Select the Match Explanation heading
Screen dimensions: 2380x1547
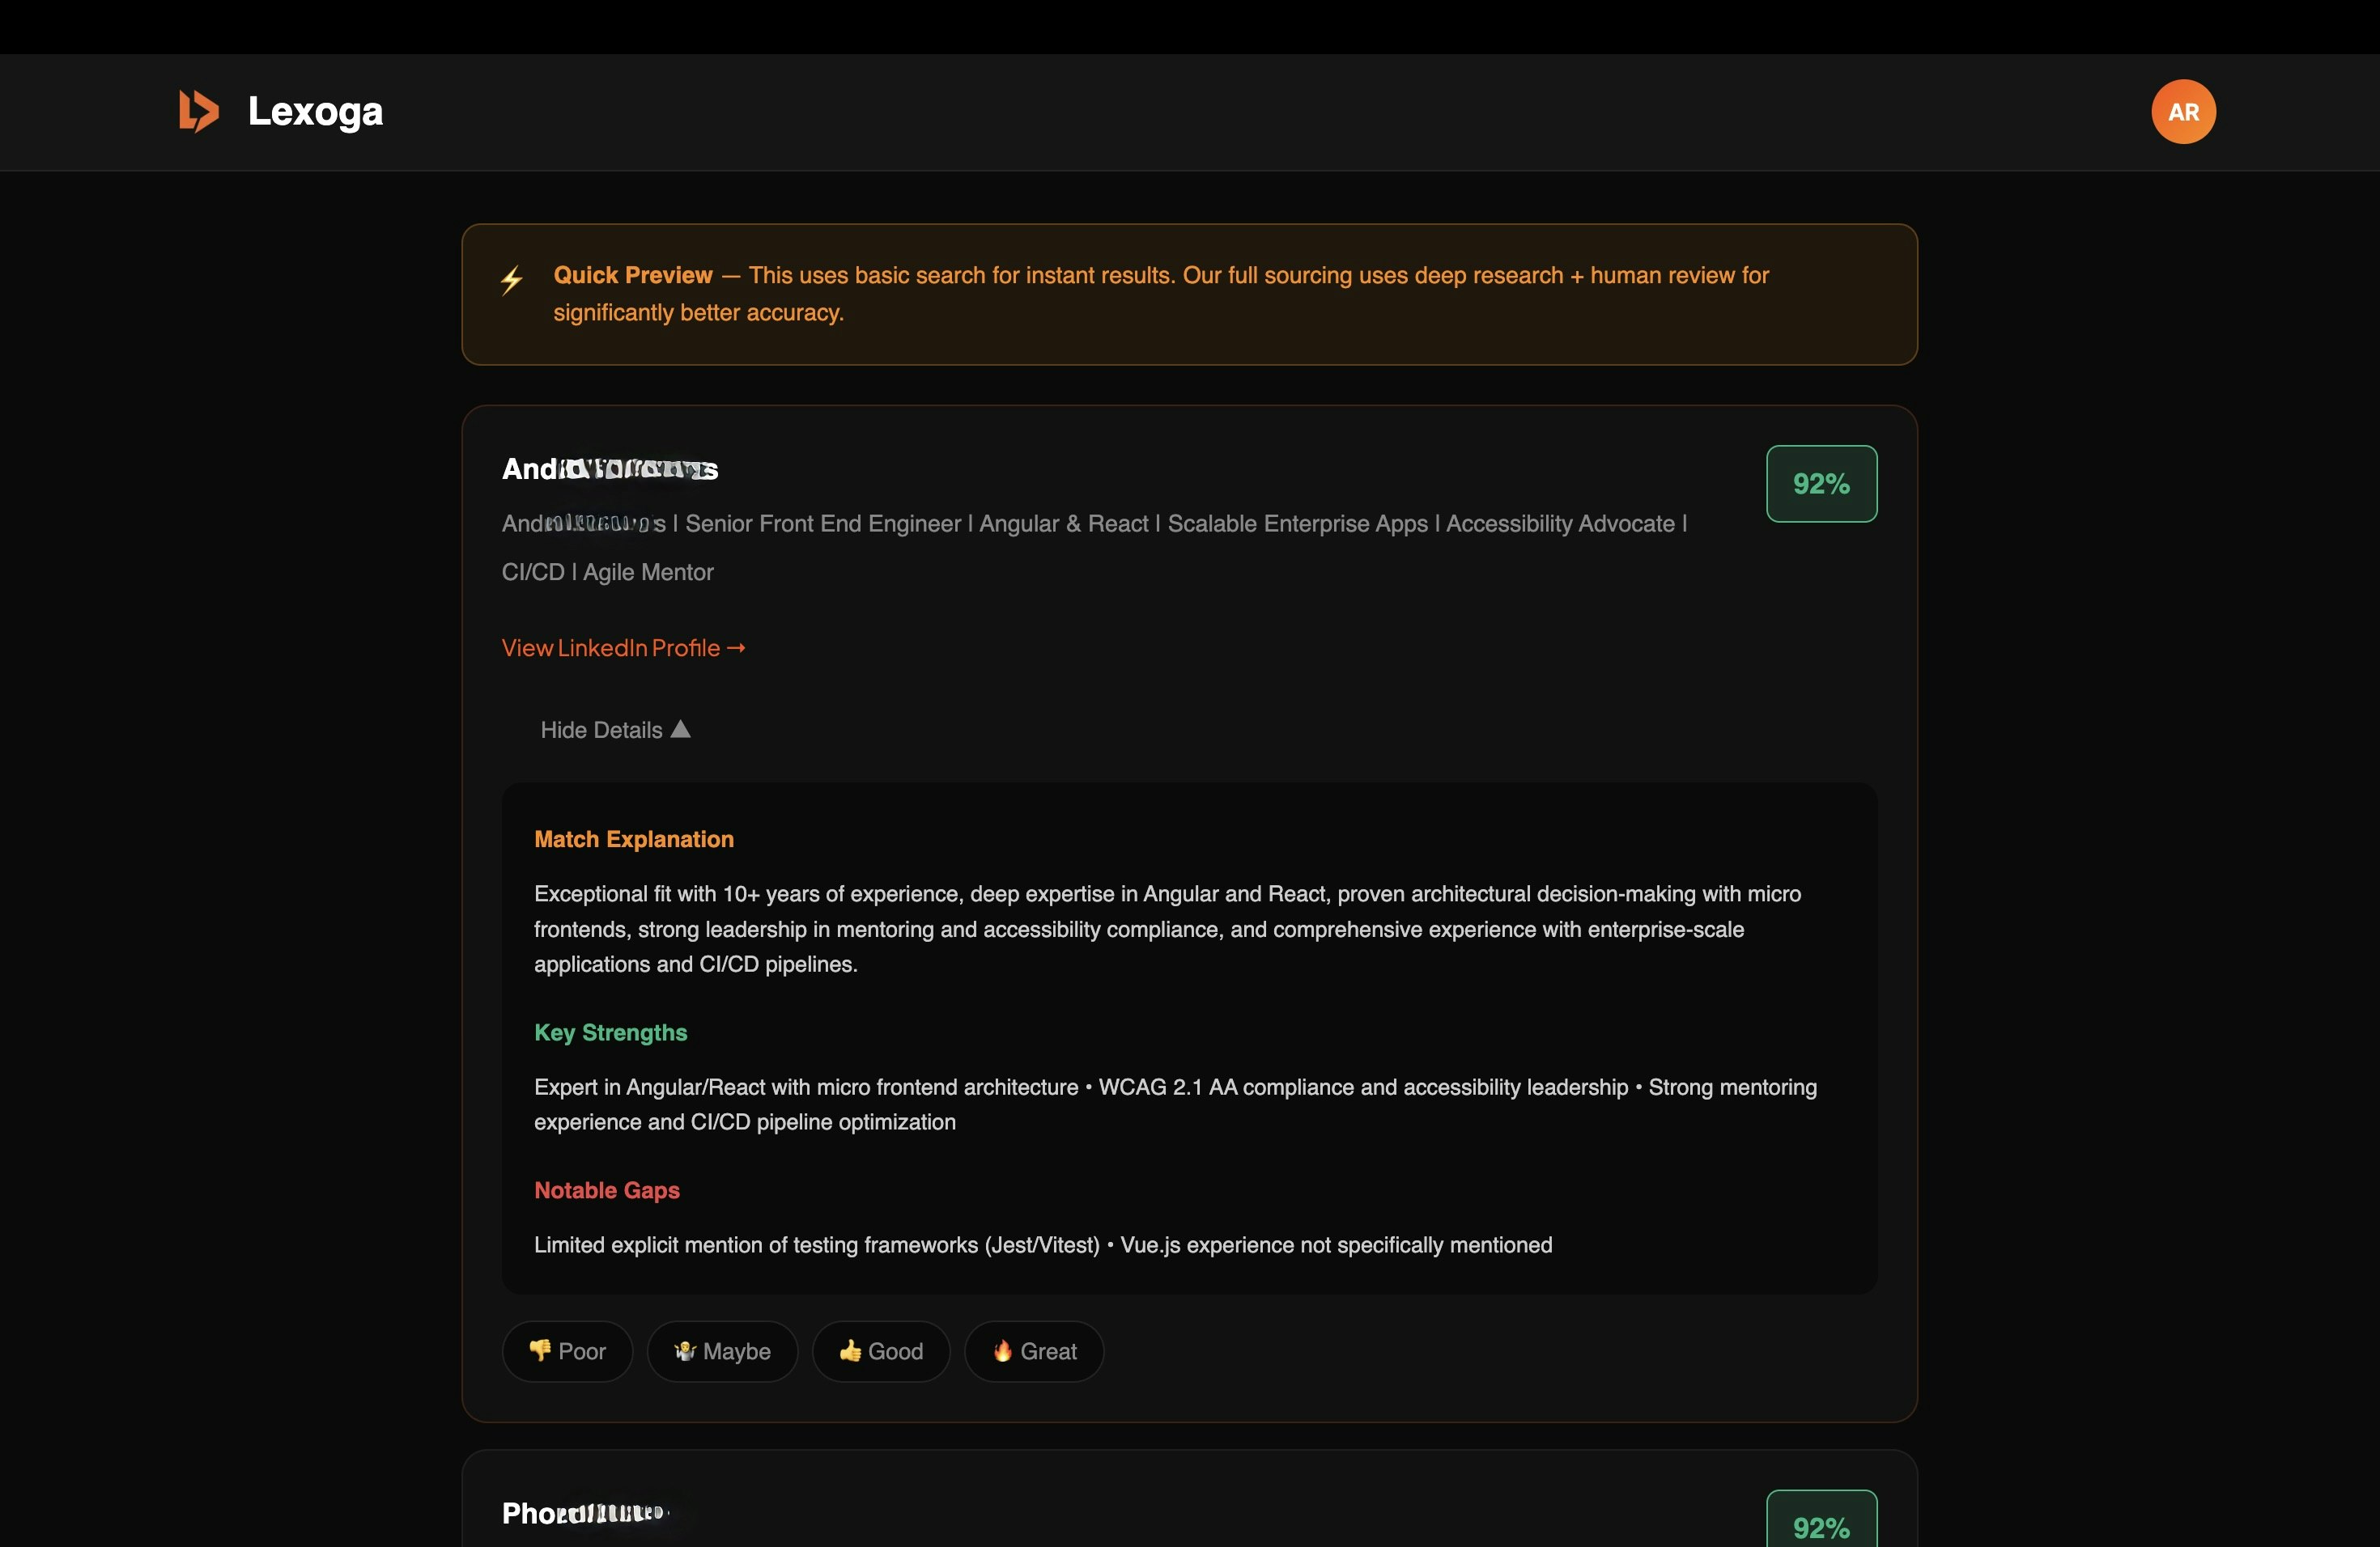634,840
